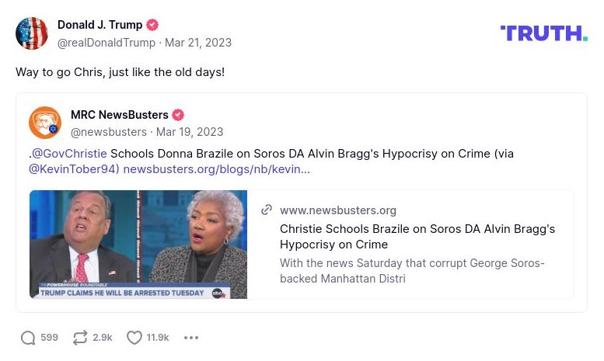Open the @GovChristie mention link
Screen dimensions: 604x361
(69, 154)
